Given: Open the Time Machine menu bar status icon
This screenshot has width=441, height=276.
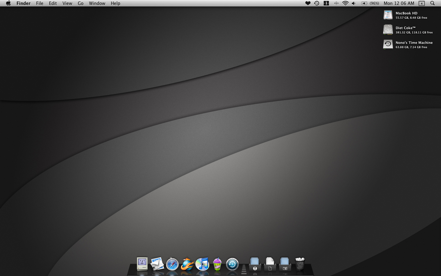Looking at the screenshot, I should (x=317, y=3).
